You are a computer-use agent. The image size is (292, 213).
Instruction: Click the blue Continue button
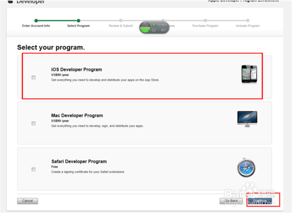pos(260,201)
